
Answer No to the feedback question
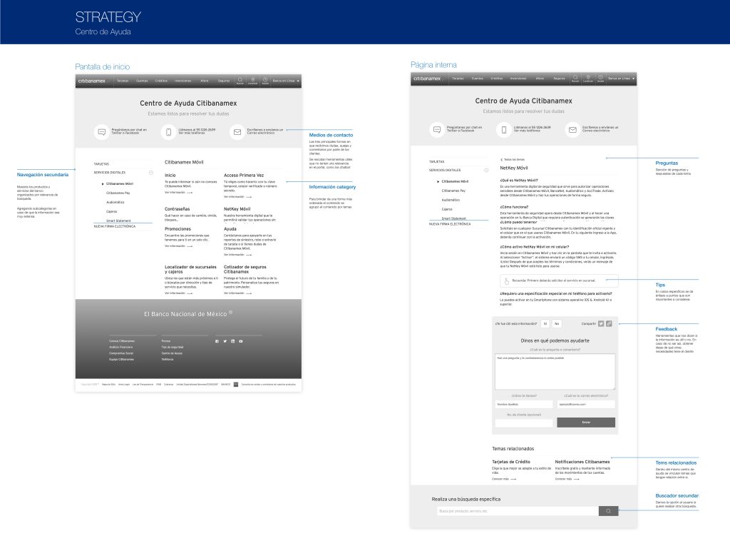[557, 323]
